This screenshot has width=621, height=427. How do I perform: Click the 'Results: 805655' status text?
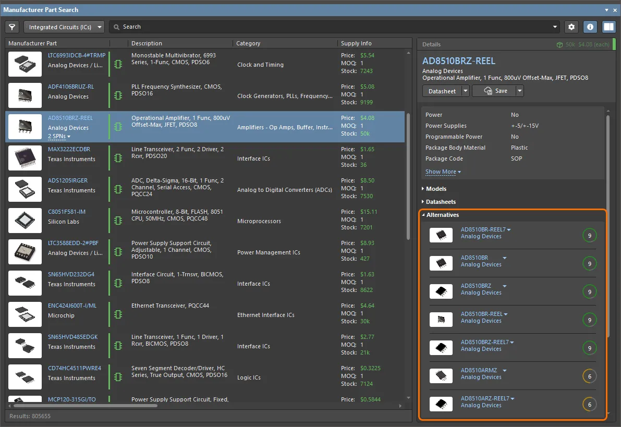[x=30, y=416]
